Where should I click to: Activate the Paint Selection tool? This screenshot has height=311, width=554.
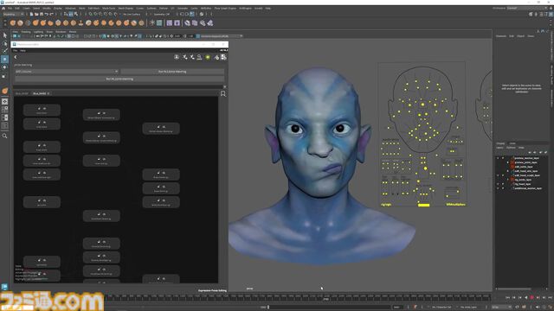[5, 51]
